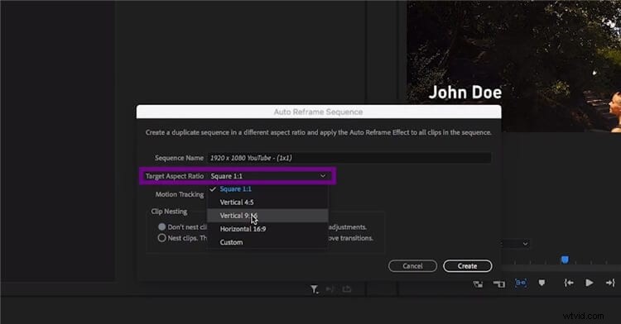
Task: Click the dimmed arrow icon beside funnel
Action: [330, 289]
